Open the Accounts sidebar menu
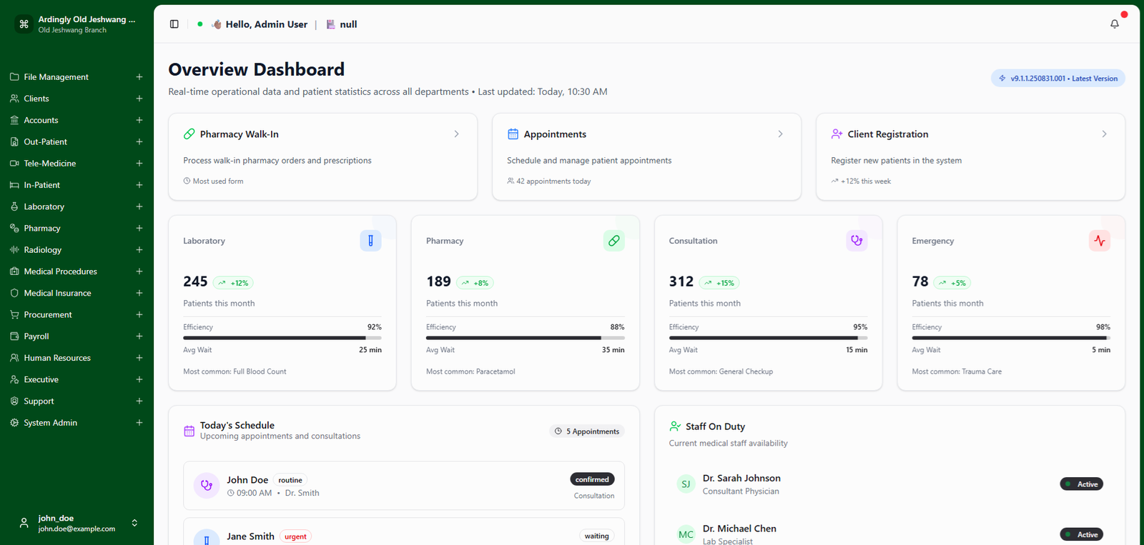 click(77, 120)
